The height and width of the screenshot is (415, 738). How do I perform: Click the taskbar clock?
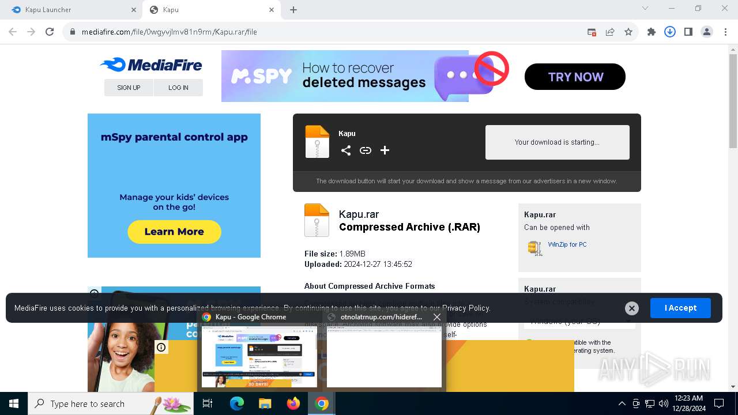pyautogui.click(x=688, y=403)
